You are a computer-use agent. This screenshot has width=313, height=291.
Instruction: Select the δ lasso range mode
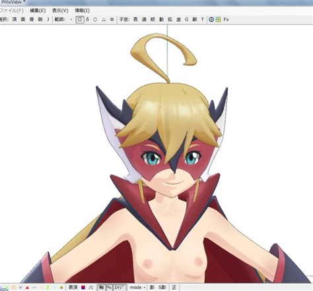click(x=87, y=20)
